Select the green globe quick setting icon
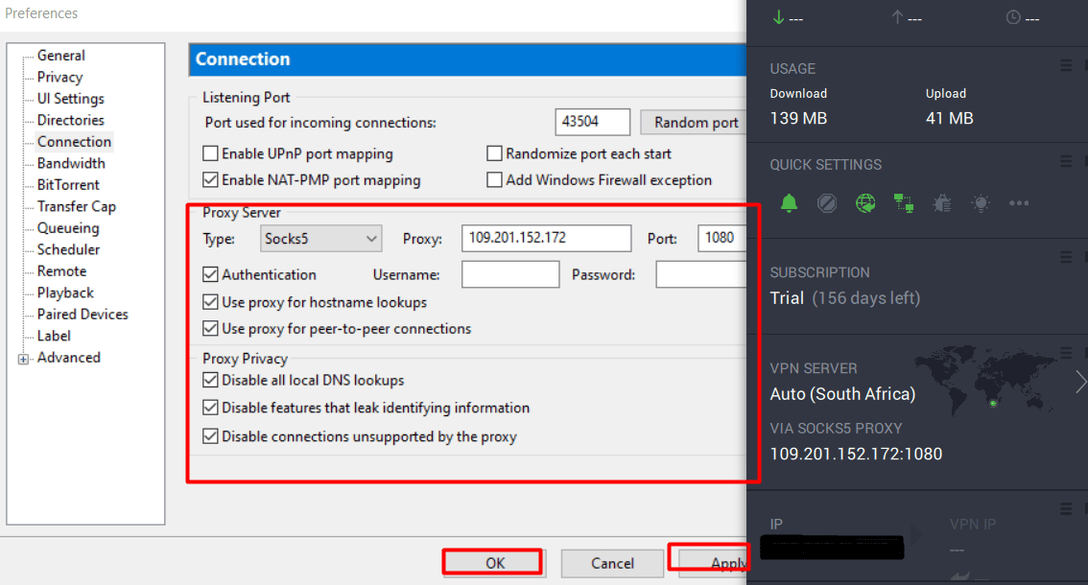This screenshot has width=1088, height=585. [865, 202]
